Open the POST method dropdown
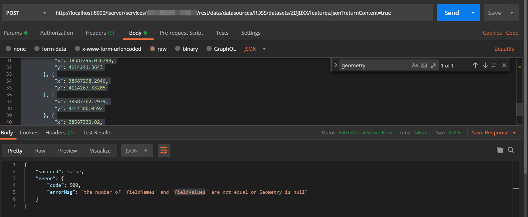Screen dimensions: 528x217 pyautogui.click(x=26, y=13)
